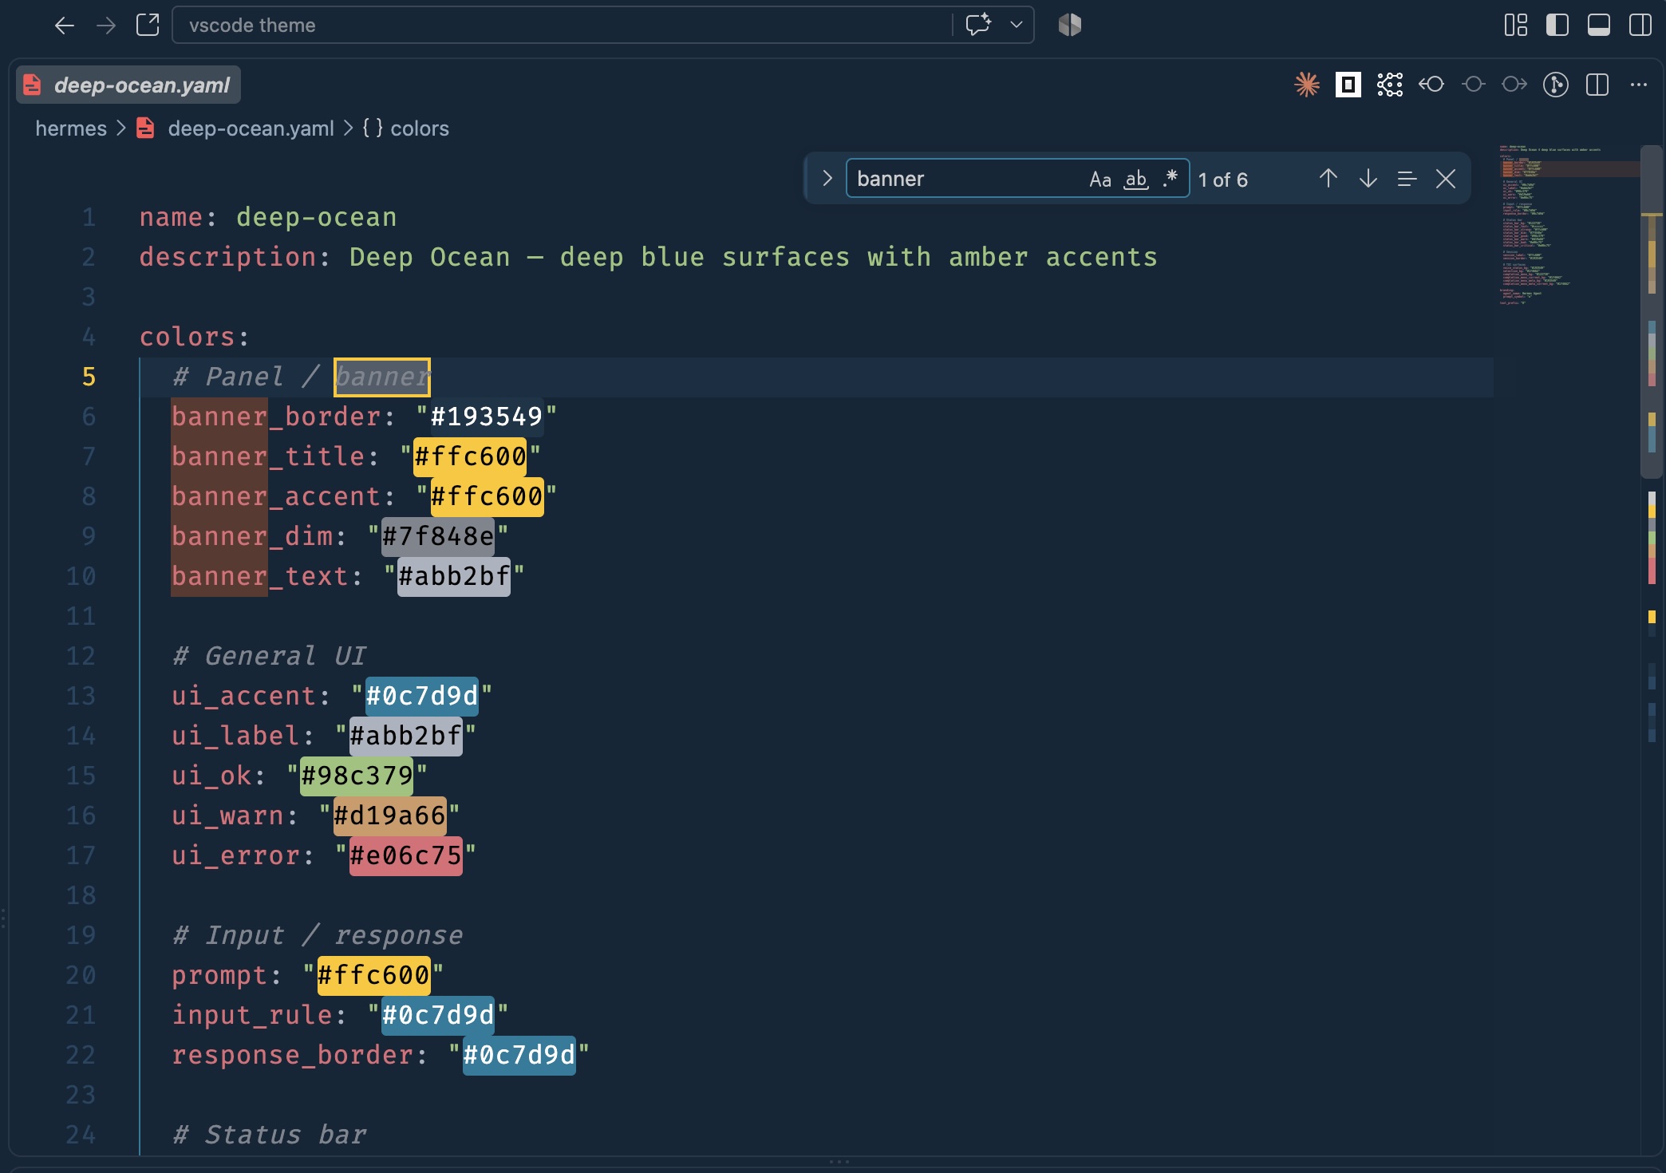Expand the find widget replace toggle
The width and height of the screenshot is (1666, 1173).
827,179
